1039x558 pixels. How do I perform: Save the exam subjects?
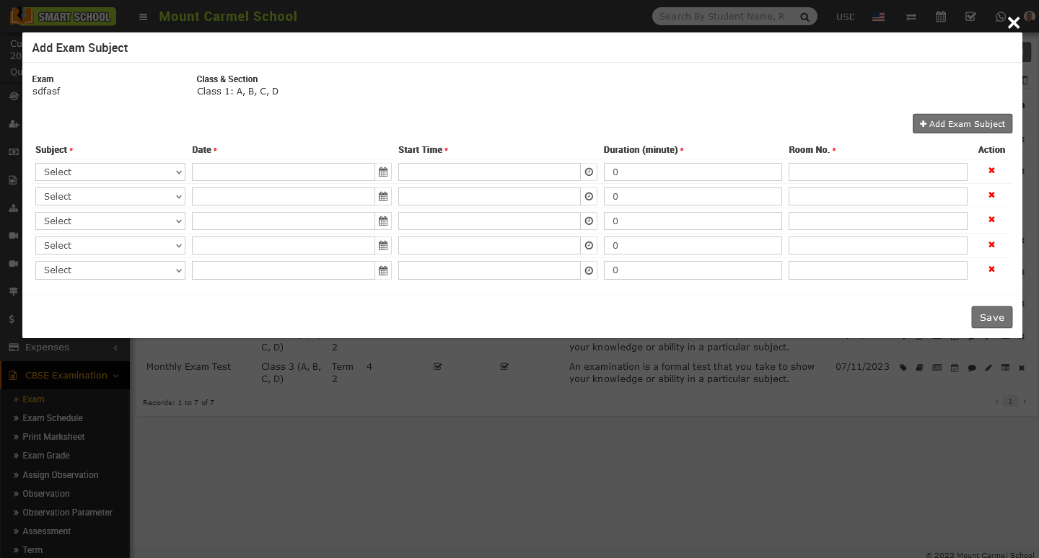pos(991,317)
